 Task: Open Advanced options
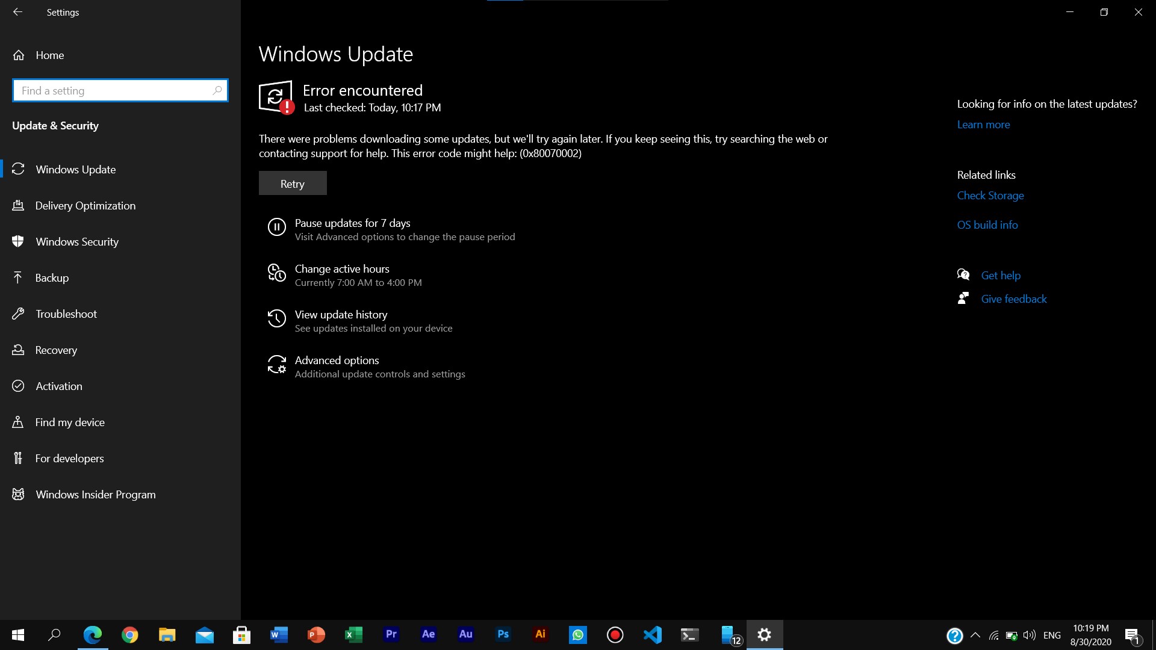coord(337,360)
